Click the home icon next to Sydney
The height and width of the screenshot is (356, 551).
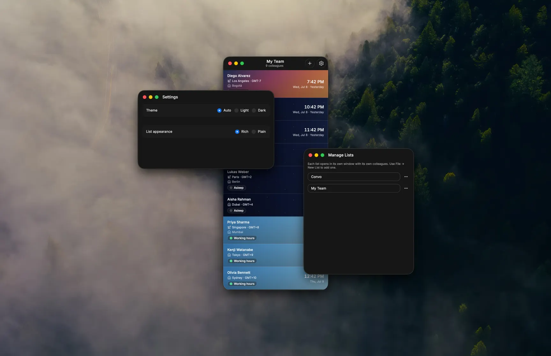click(x=229, y=278)
